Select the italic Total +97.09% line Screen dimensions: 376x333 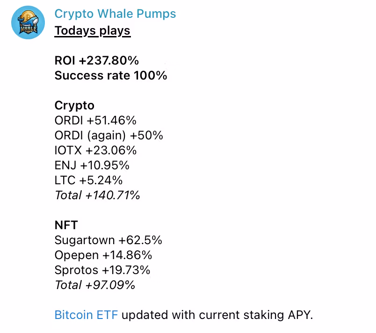95,285
